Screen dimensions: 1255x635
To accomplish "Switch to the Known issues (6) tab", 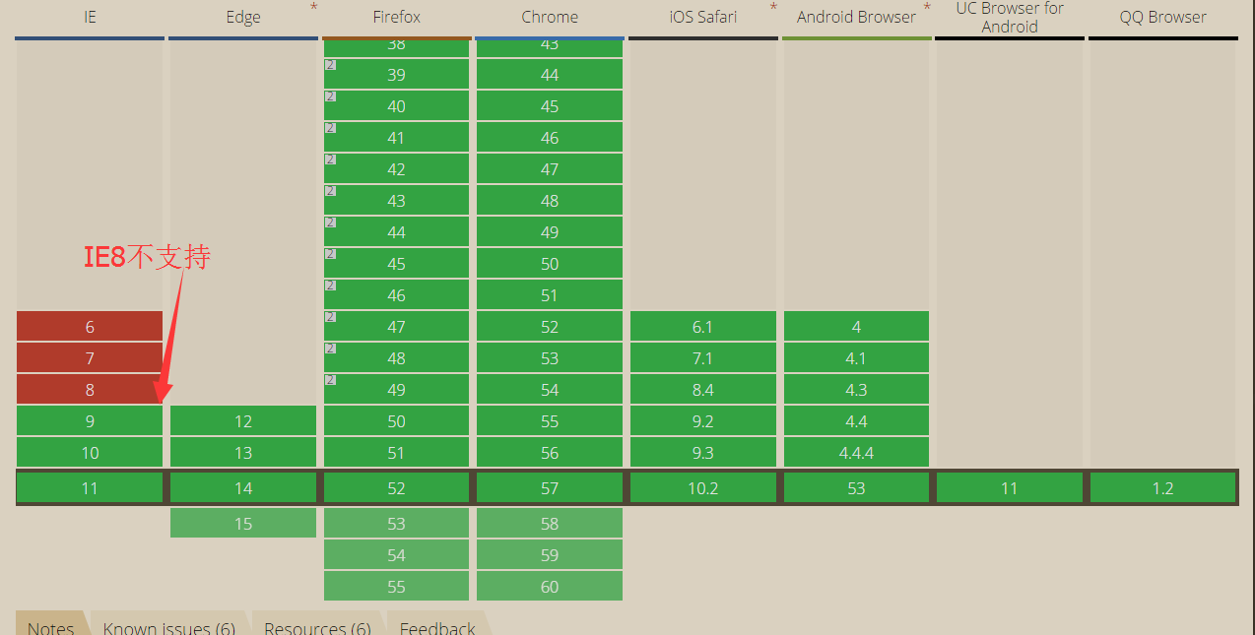I will [x=168, y=625].
